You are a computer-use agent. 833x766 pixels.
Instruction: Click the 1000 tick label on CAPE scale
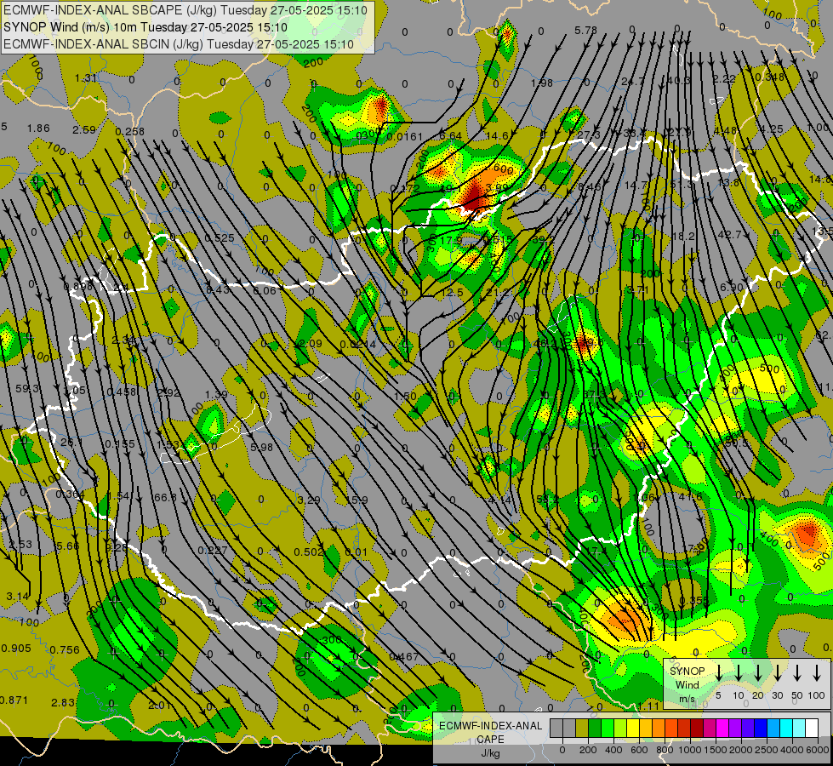pos(690,750)
